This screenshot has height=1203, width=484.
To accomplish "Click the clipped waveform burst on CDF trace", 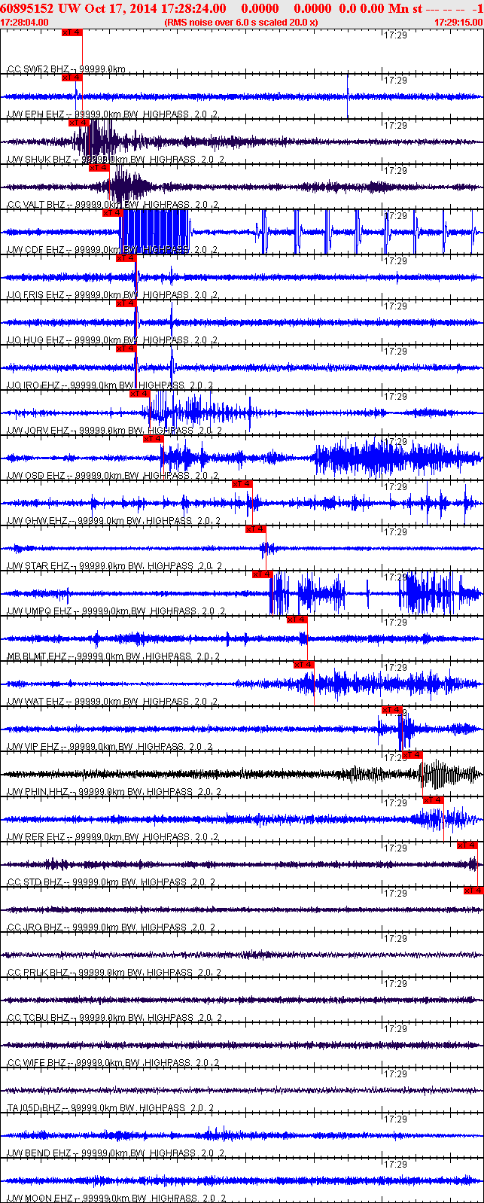I will [154, 232].
